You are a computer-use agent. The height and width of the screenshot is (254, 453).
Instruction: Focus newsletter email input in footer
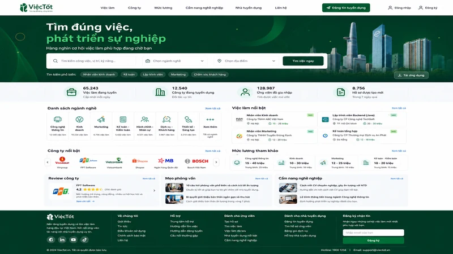click(373, 233)
